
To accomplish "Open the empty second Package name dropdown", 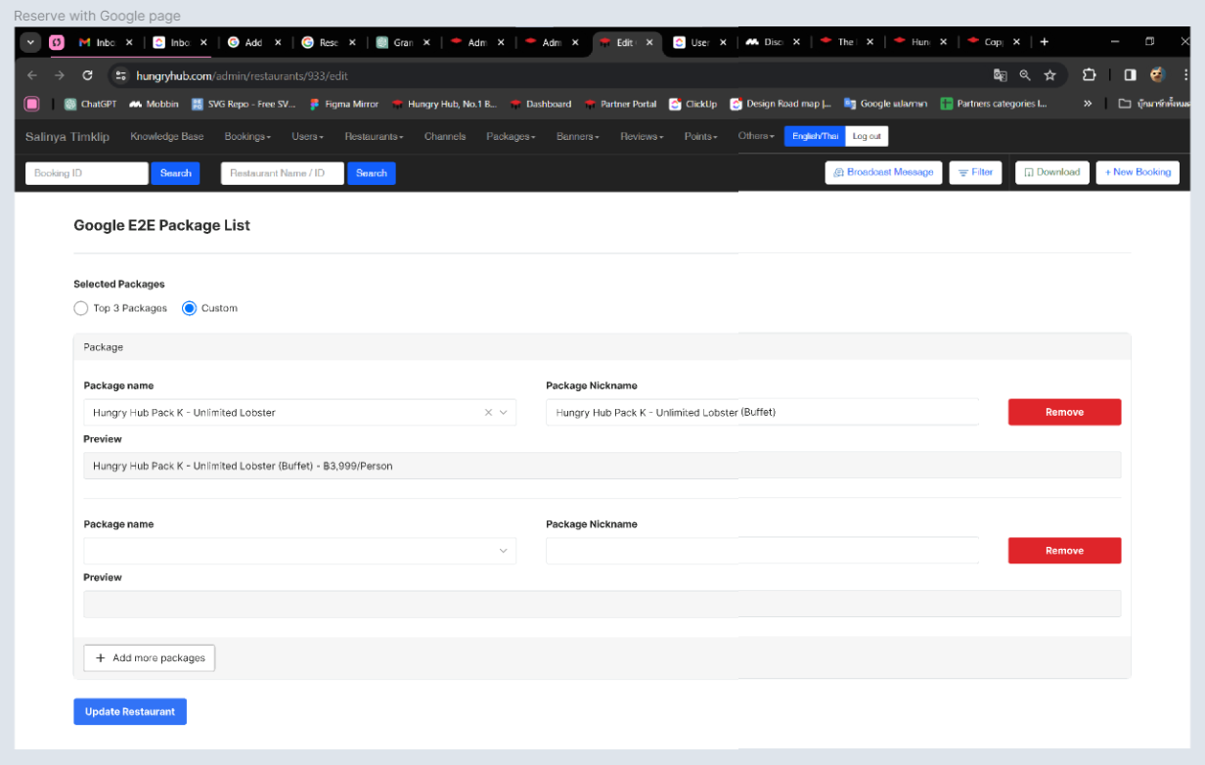I will (x=299, y=551).
